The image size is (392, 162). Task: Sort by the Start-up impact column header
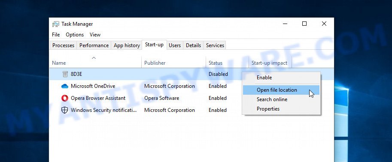(270, 63)
